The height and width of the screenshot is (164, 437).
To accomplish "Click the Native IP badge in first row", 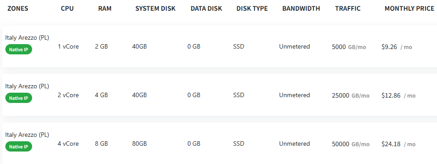I will click(19, 49).
